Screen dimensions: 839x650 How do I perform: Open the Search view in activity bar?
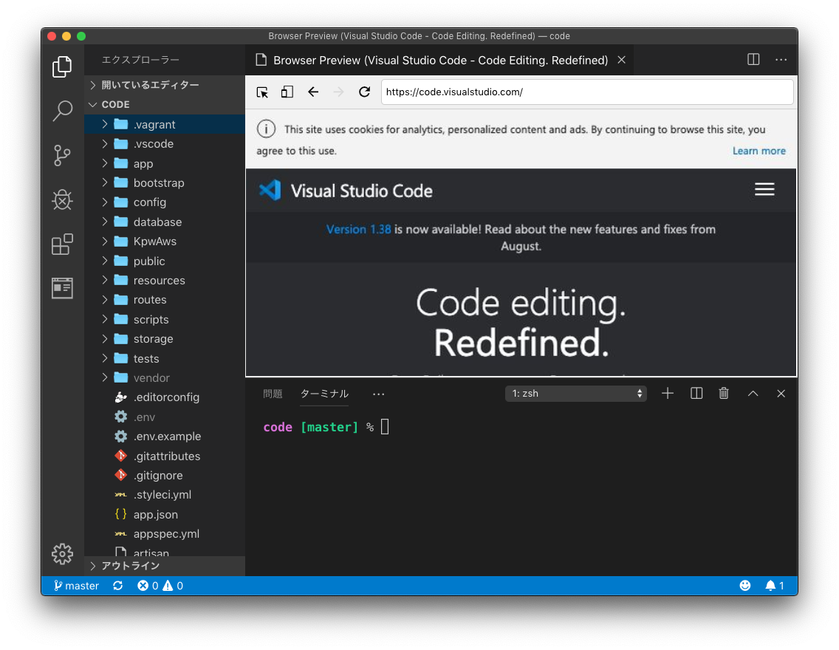coord(62,111)
